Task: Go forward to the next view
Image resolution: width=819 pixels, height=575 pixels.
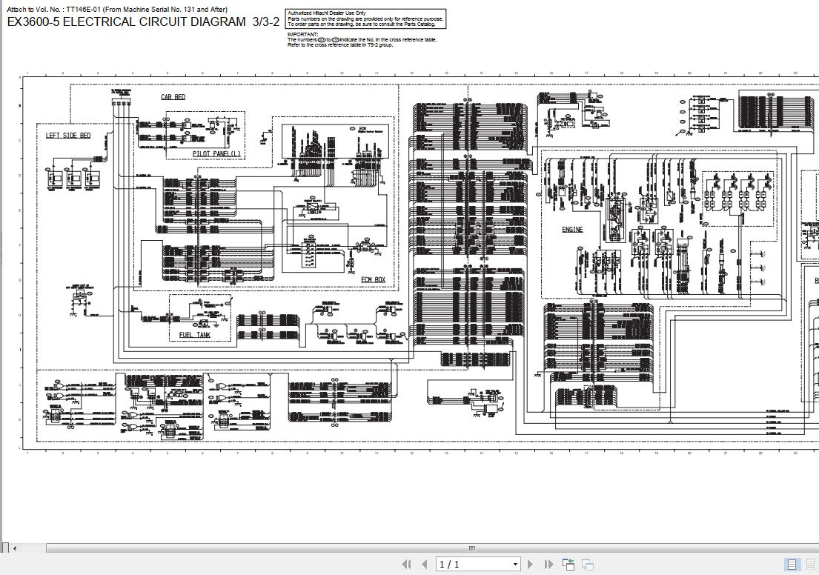Action: click(588, 564)
